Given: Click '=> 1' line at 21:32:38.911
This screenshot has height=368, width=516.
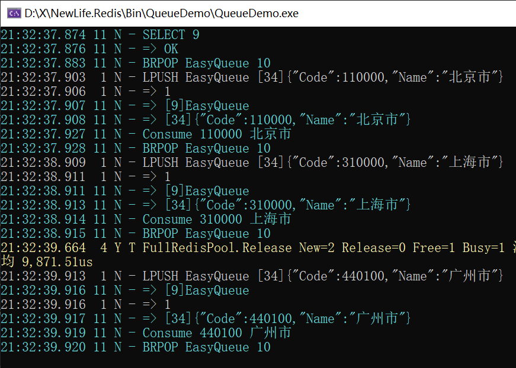Looking at the screenshot, I should [85, 176].
